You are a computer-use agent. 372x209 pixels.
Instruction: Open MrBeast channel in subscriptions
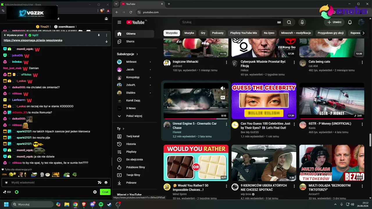click(135, 62)
